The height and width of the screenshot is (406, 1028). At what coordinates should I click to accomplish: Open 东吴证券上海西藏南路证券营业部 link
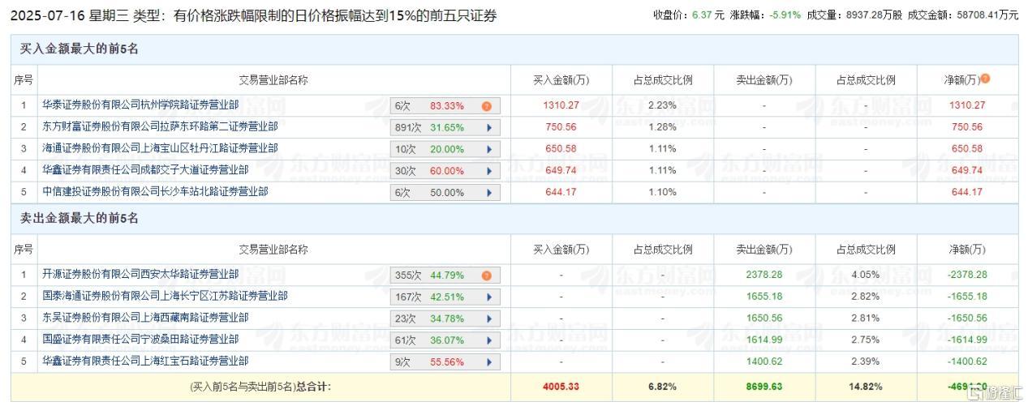pos(145,318)
